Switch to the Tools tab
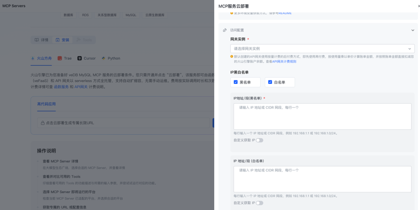 pyautogui.click(x=84, y=40)
